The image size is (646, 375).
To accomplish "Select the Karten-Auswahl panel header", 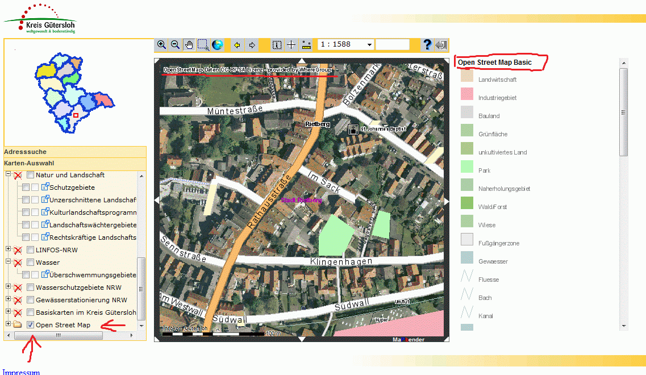I will [29, 163].
